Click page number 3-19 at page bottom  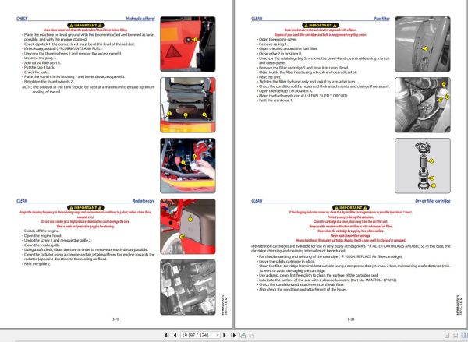(x=115, y=319)
